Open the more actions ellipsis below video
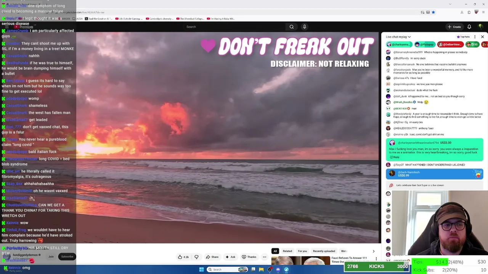 click(x=264, y=257)
